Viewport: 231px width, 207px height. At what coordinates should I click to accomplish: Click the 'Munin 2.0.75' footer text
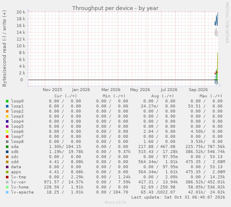[115, 202]
